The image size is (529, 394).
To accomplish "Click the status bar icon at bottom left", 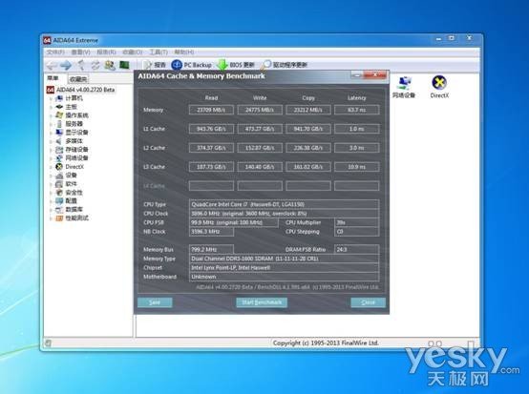I will pyautogui.click(x=48, y=343).
